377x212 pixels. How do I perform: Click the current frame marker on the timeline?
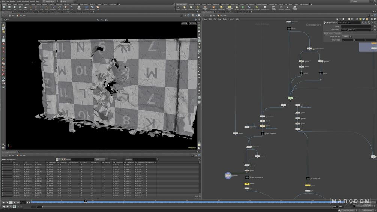click(86, 201)
